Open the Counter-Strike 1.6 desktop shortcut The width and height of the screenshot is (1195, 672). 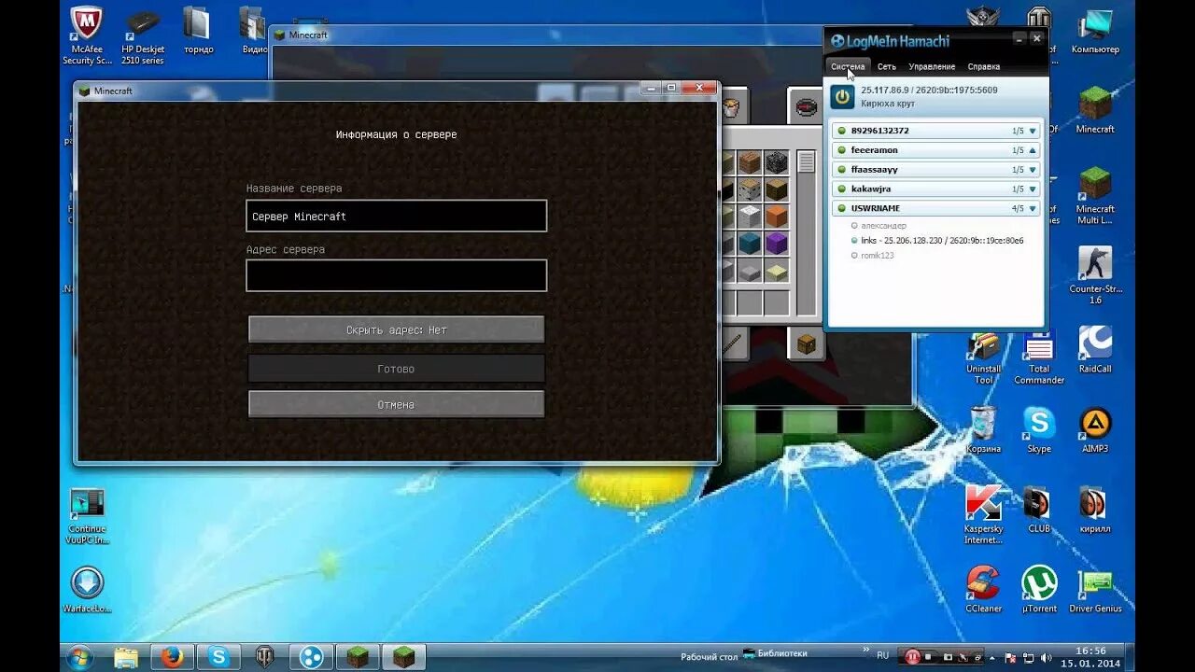pos(1095,275)
